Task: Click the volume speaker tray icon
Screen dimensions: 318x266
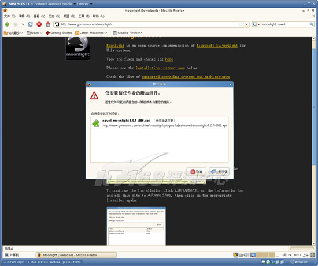Action: pyautogui.click(x=246, y=255)
